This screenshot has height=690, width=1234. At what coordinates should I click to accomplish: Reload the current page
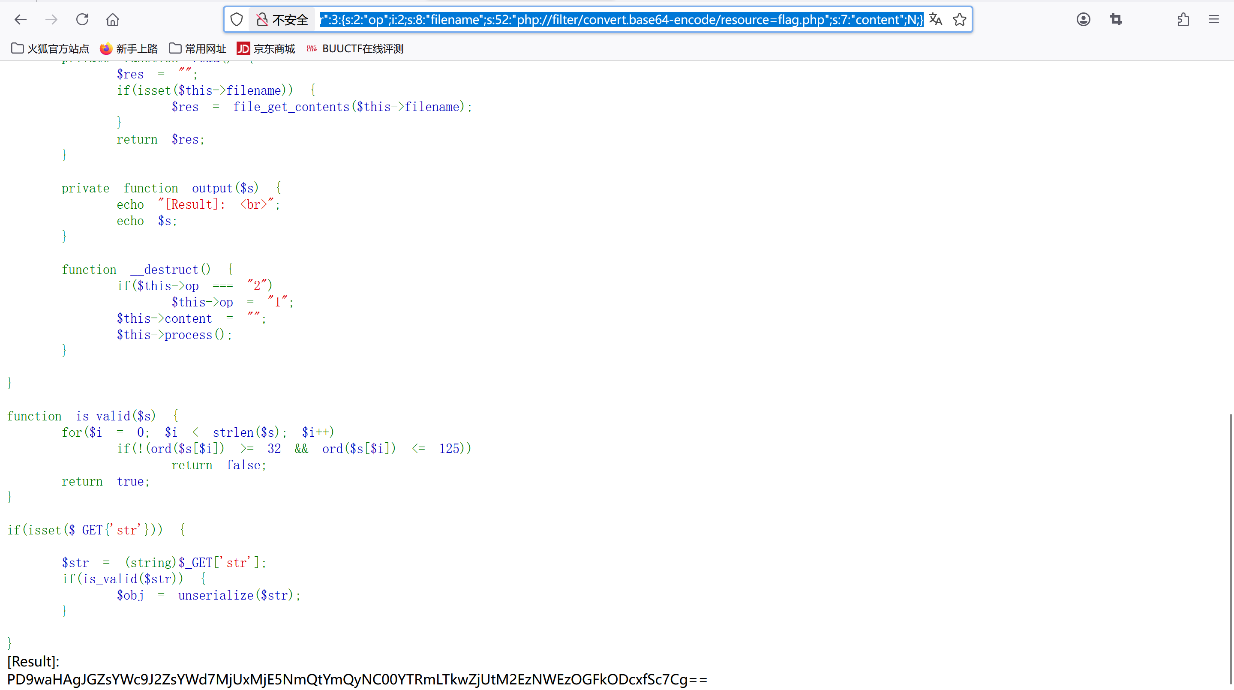click(x=82, y=20)
